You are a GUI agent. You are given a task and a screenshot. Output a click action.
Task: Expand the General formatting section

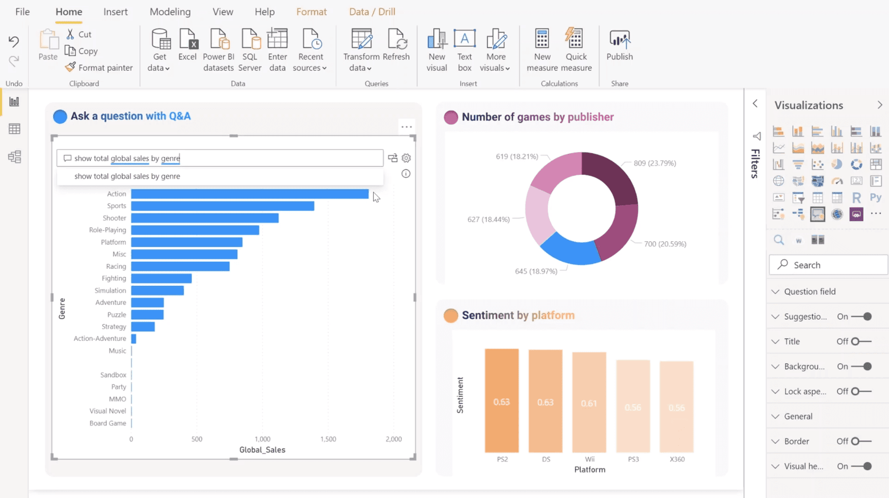776,416
